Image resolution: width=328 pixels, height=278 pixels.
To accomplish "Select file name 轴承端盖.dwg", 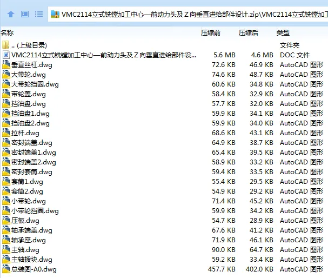I will click(x=32, y=230).
